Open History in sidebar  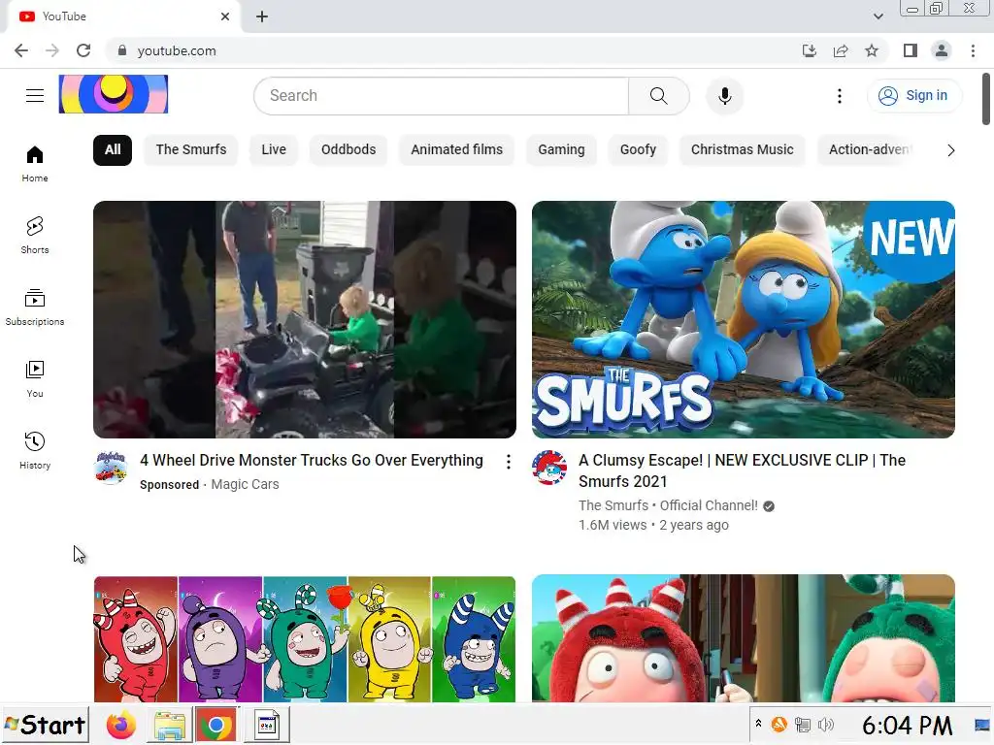tap(35, 450)
